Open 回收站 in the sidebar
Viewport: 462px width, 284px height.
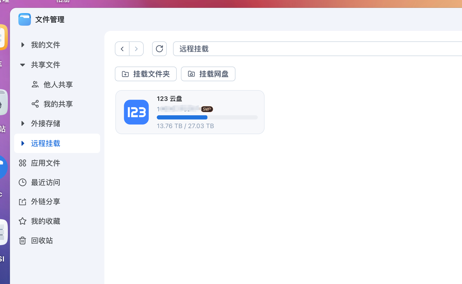coord(57,241)
